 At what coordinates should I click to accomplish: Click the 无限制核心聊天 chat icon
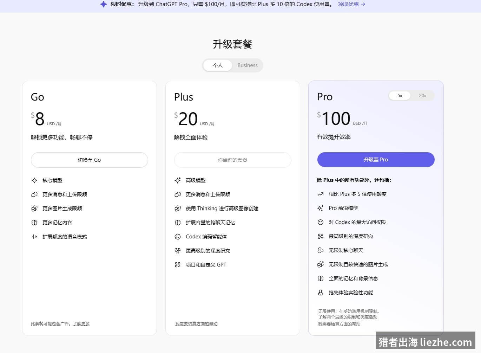321,250
